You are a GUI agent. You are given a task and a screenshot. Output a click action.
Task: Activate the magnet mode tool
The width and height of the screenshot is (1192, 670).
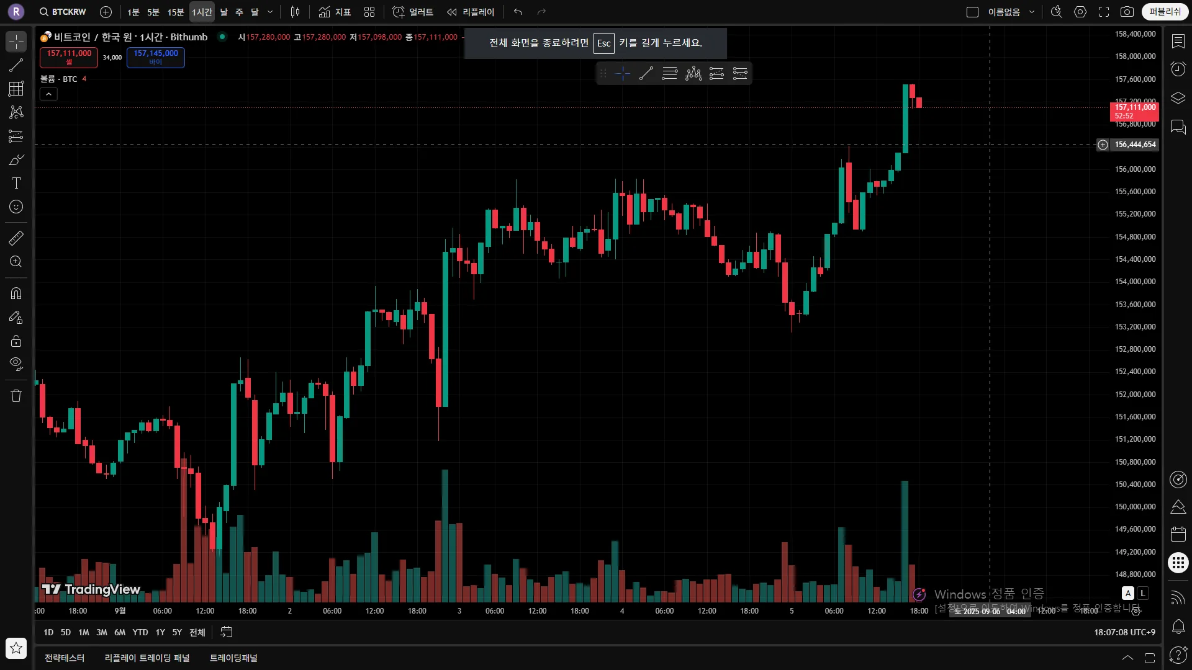coord(16,293)
